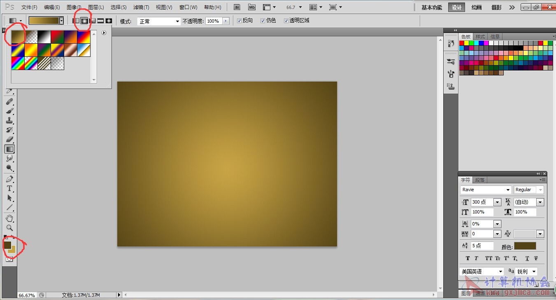
Task: Select the Eraser tool
Action: (x=9, y=139)
